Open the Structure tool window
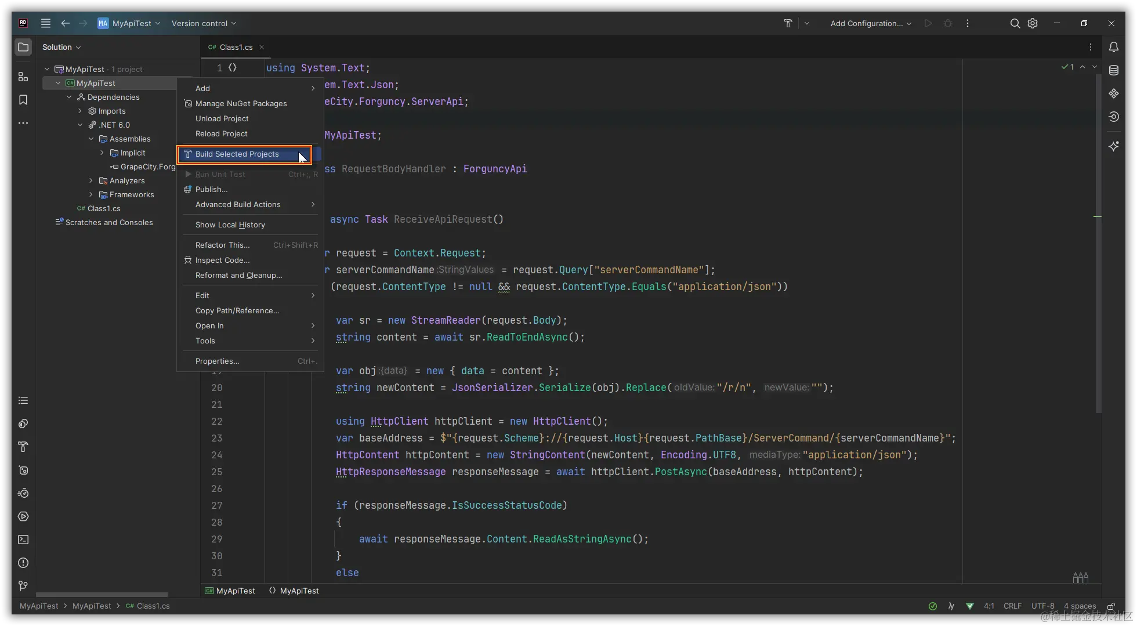1137x626 pixels. pos(23,77)
